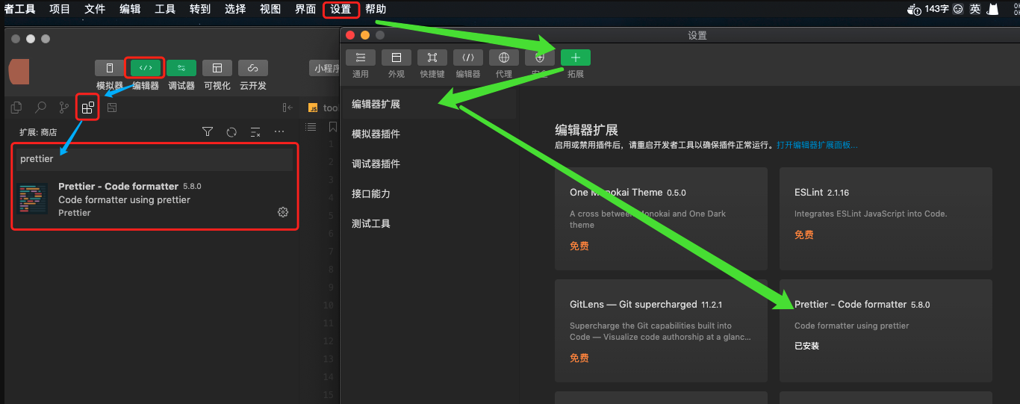
Task: Click 已安装 on the Prettier card
Action: tap(806, 346)
